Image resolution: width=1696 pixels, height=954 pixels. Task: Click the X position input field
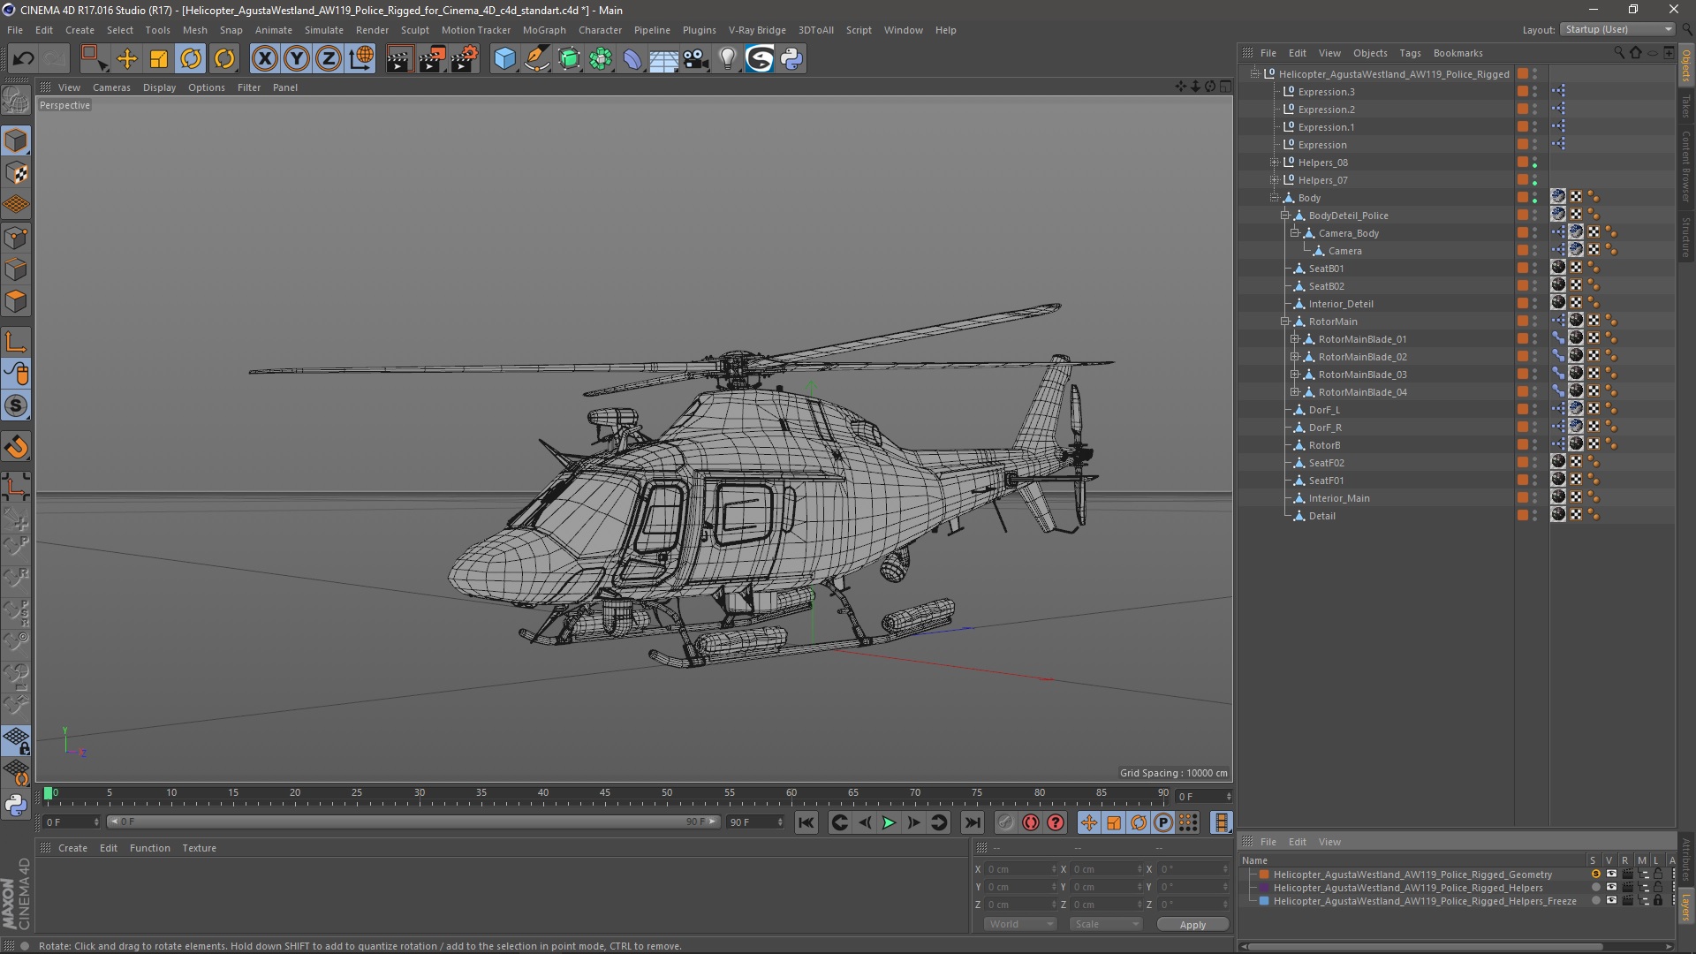click(1020, 869)
